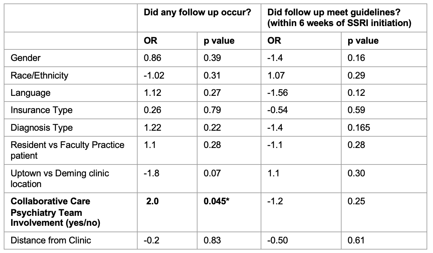Select the -1.56 OR value for Language
The width and height of the screenshot is (433, 253).
tap(278, 93)
